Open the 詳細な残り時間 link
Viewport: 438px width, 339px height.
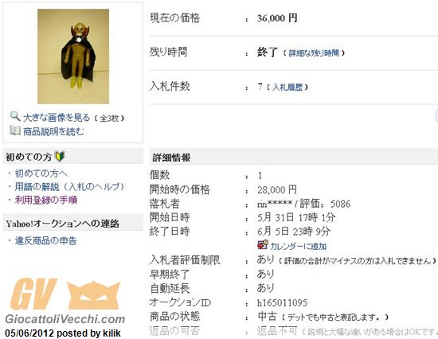tap(314, 53)
